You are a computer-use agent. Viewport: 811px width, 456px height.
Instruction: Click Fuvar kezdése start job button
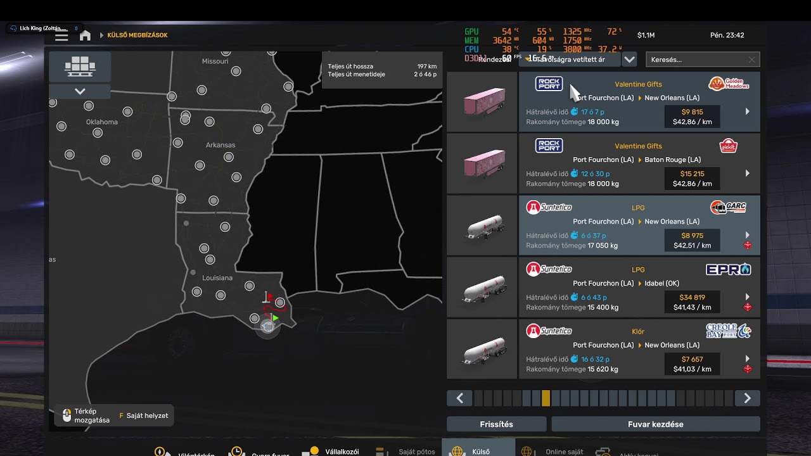coord(656,424)
